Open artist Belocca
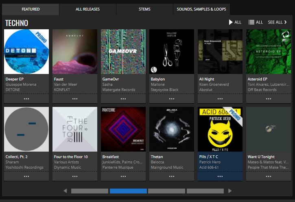The width and height of the screenshot is (295, 202). (x=157, y=162)
